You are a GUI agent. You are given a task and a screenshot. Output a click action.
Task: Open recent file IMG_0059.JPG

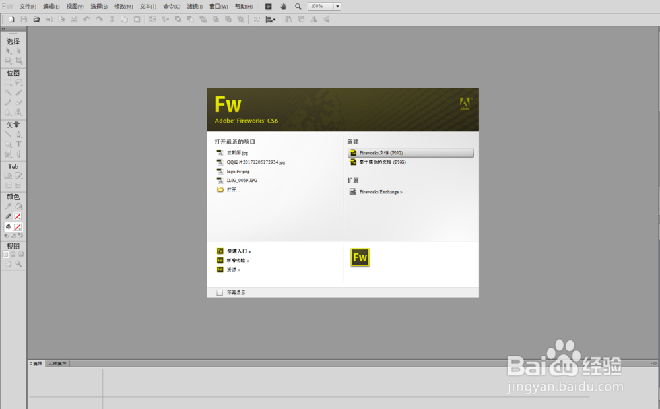point(237,181)
